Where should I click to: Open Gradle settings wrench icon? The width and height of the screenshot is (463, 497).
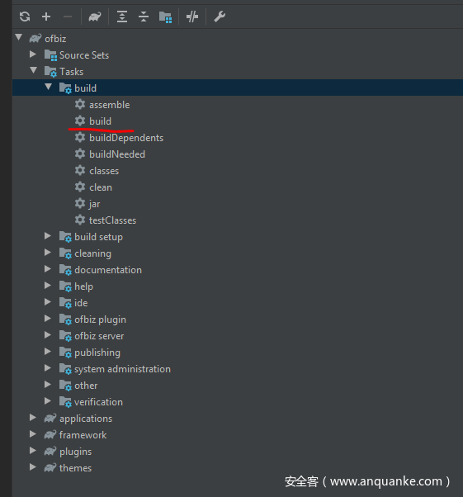coord(220,17)
